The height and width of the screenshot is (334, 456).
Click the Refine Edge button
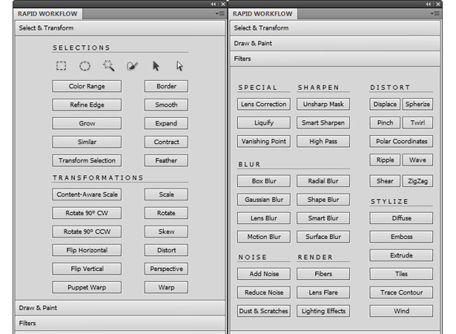[87, 105]
